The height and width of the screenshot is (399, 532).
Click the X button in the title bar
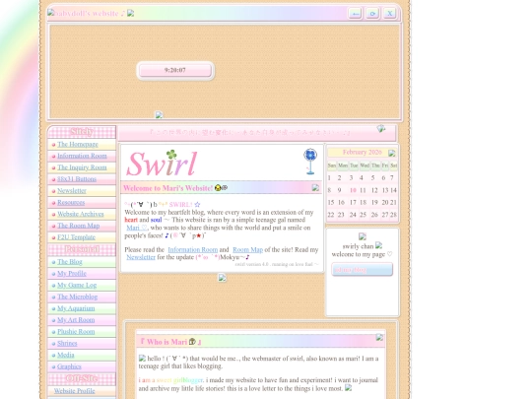click(x=390, y=14)
